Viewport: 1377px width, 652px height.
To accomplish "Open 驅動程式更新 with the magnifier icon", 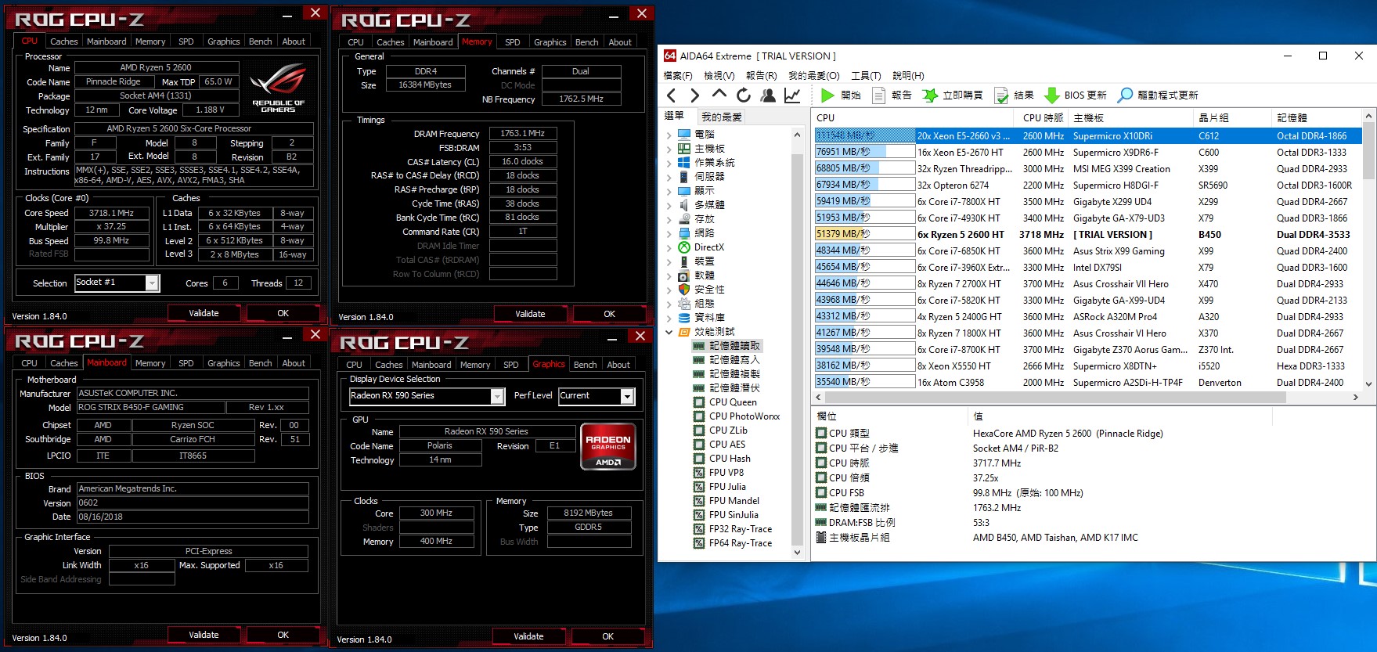I will [x=1158, y=95].
